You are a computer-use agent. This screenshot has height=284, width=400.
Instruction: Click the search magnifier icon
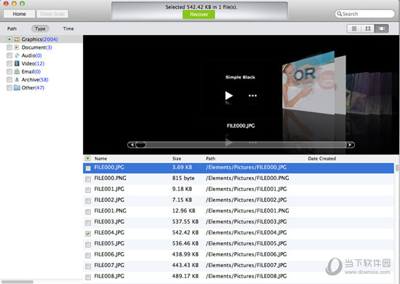(339, 14)
